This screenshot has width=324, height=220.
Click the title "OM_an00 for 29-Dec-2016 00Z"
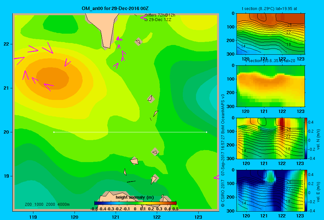(115, 8)
